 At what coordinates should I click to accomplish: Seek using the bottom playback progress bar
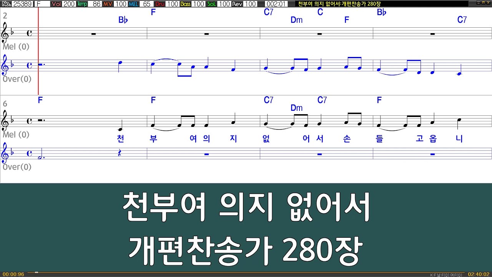tap(246, 272)
